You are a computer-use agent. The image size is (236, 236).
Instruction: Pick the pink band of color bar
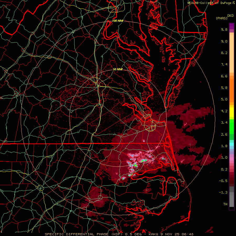tap(232, 159)
